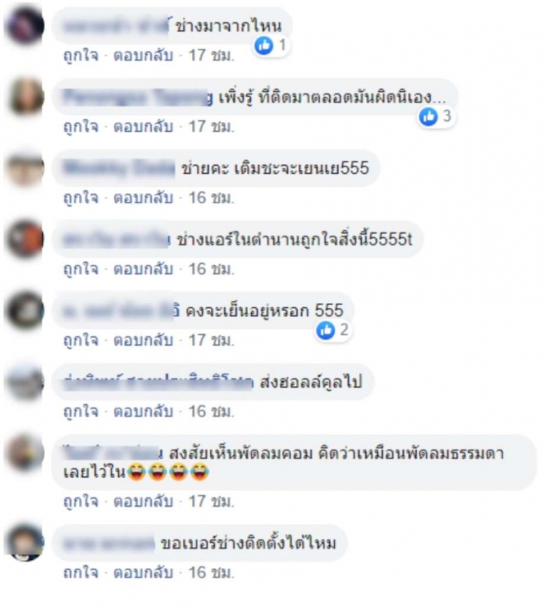544x606 pixels.
Task: Click like reaction icon on คงจะเย็นอยู่หรอก comment
Action: coord(326,330)
